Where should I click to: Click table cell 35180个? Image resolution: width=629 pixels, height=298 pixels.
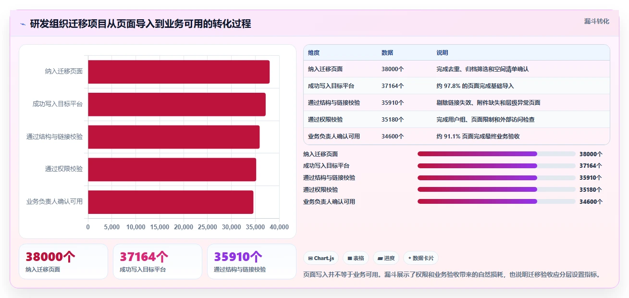(393, 120)
